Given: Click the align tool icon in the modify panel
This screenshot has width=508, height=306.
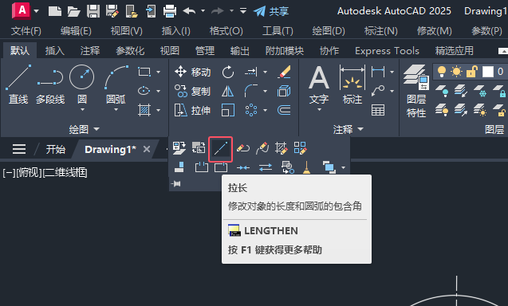Looking at the screenshot, I should click(179, 167).
